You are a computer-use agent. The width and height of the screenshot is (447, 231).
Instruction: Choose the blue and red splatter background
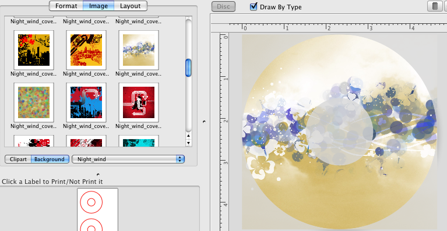86,102
